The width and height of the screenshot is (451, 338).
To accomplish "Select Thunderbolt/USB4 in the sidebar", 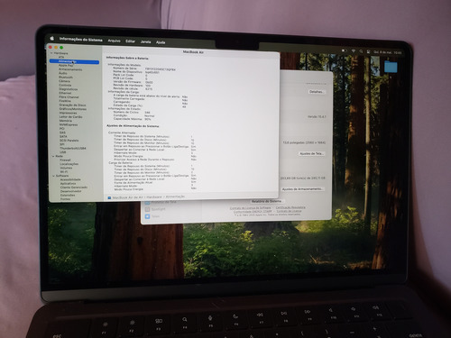I will point(73,149).
